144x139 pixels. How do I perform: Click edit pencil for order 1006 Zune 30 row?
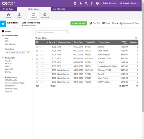(41, 47)
